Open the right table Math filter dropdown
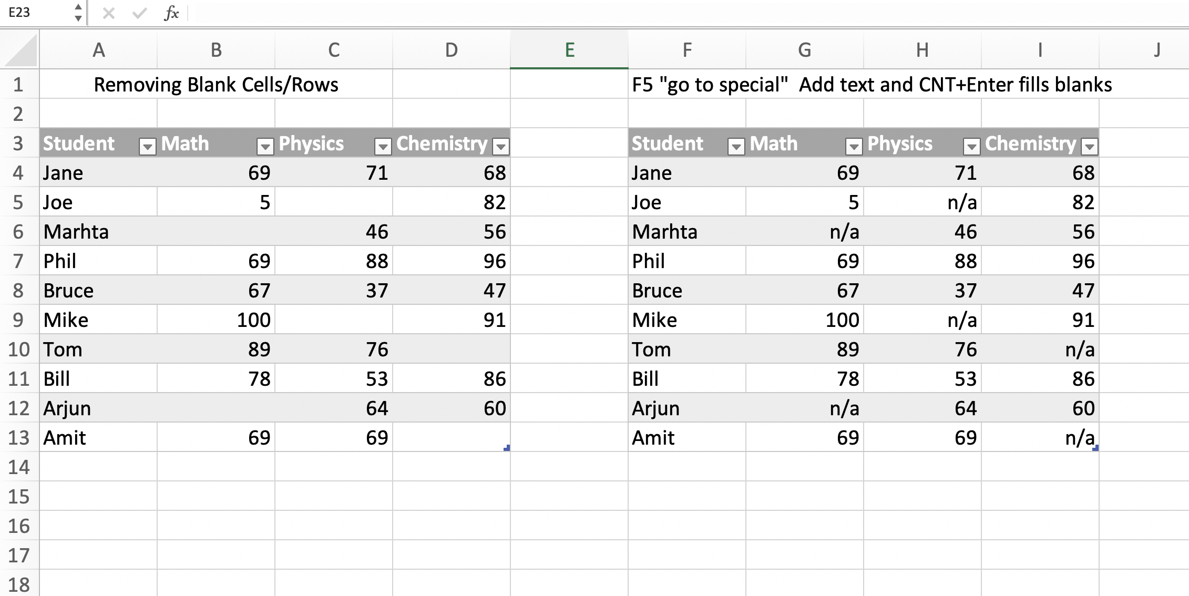This screenshot has height=596, width=1189. 854,146
